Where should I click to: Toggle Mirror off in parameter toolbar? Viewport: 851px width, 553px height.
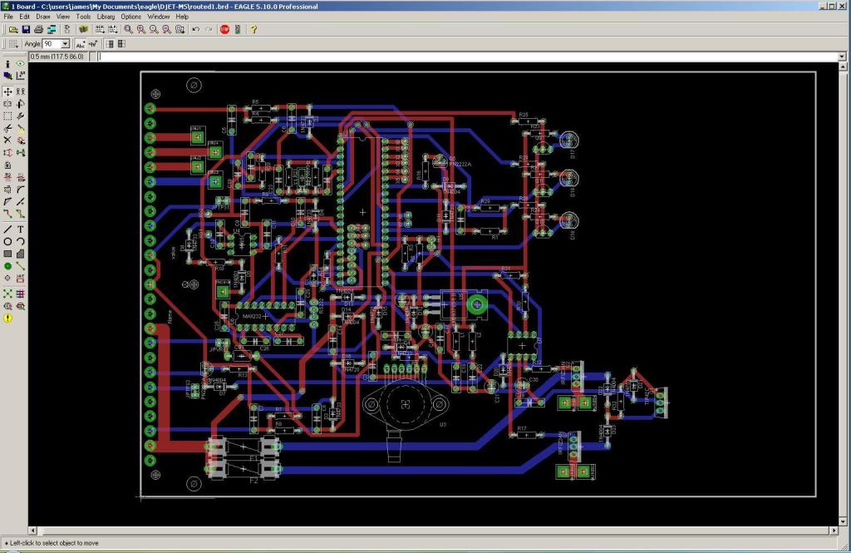[110, 44]
